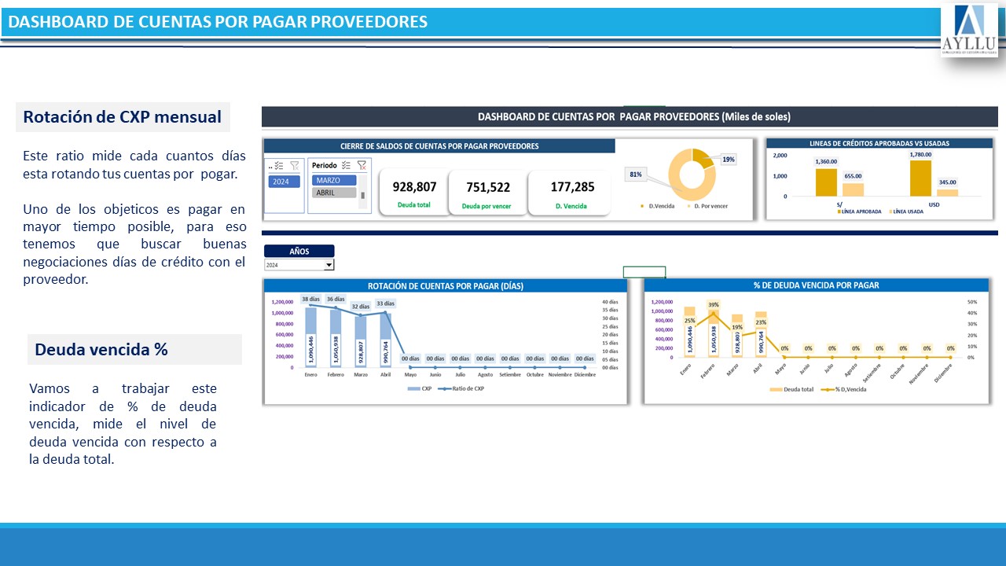Click multi-select icon in Periodo slicer
The width and height of the screenshot is (1006, 566).
click(x=346, y=166)
